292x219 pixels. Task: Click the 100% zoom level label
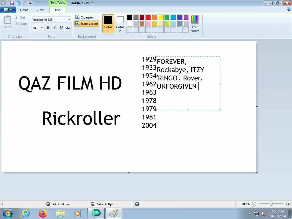tap(245, 204)
